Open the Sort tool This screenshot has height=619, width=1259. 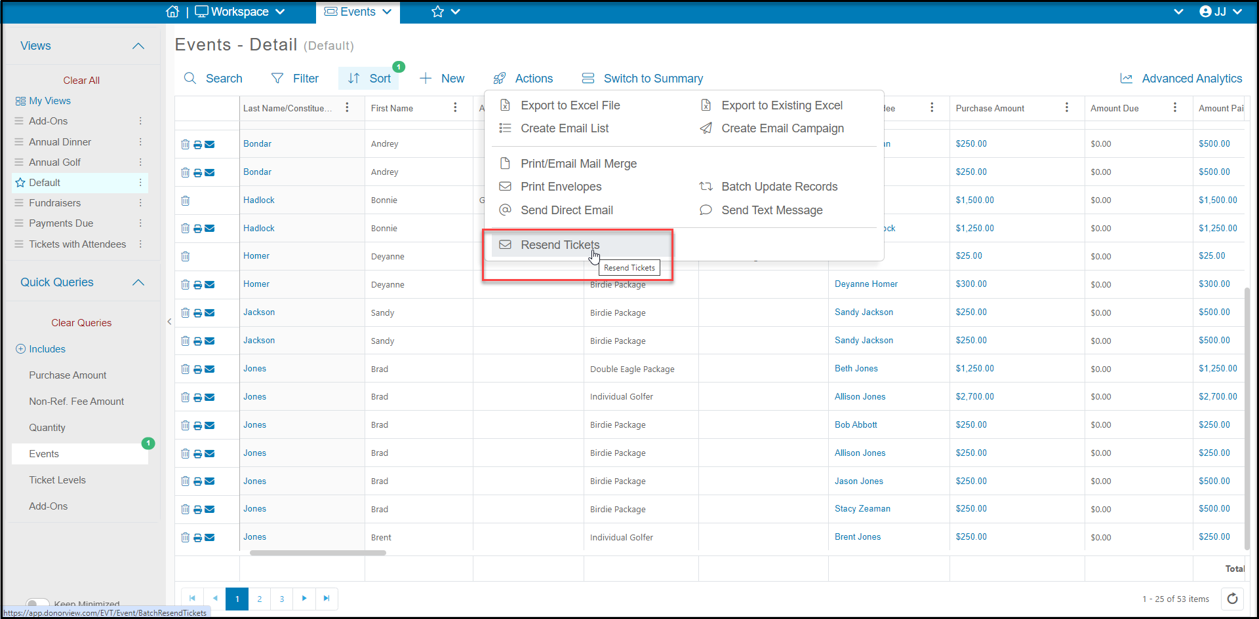(369, 79)
